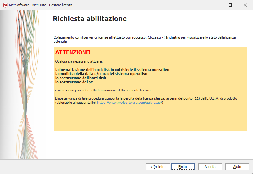Cancel the wizard with Annulla
Image resolution: width=253 pixels, height=174 pixels.
click(x=210, y=167)
